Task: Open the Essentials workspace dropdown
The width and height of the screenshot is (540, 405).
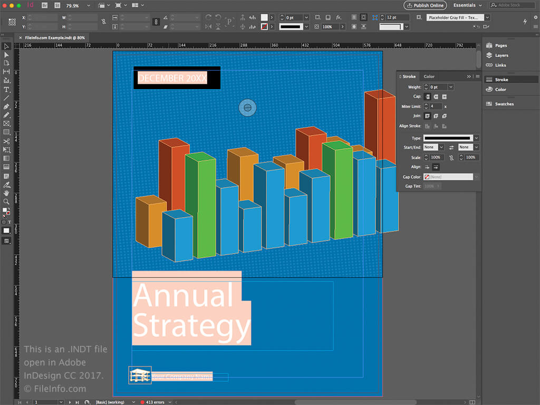Action: 467,5
